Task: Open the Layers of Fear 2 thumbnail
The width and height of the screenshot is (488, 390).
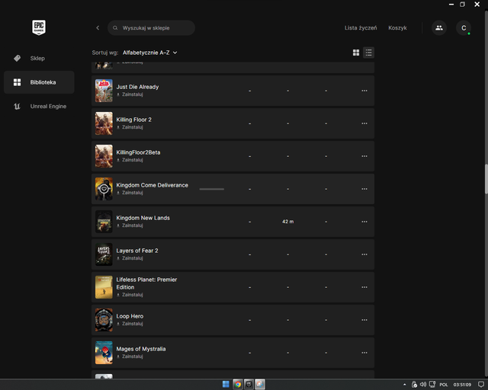Action: coord(104,254)
